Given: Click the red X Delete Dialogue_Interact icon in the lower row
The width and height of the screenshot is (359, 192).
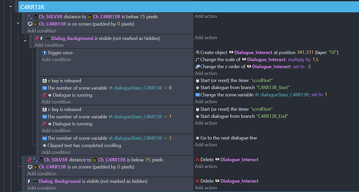Looking at the screenshot, I should (x=197, y=181).
